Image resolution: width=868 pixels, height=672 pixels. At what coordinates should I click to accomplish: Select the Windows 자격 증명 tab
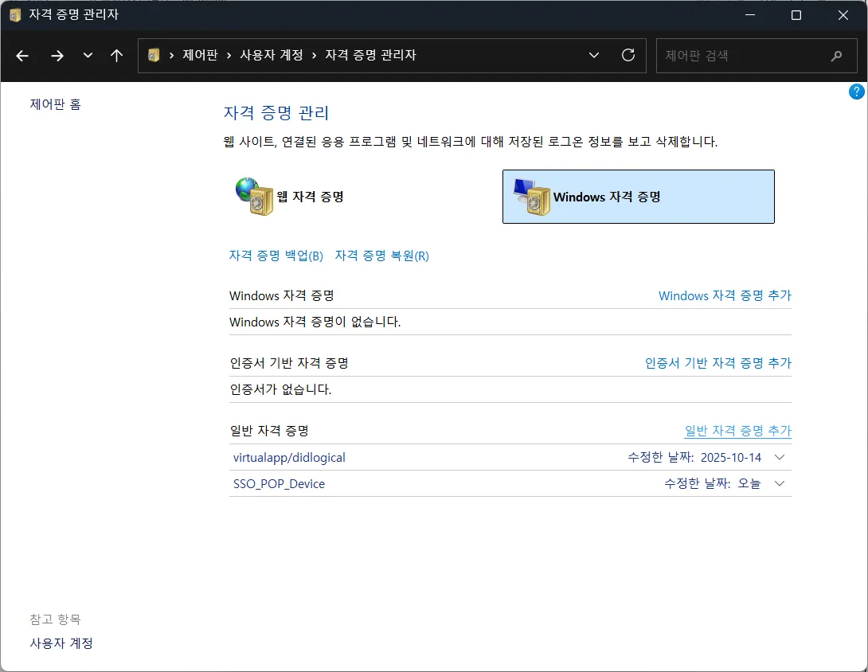coord(639,197)
